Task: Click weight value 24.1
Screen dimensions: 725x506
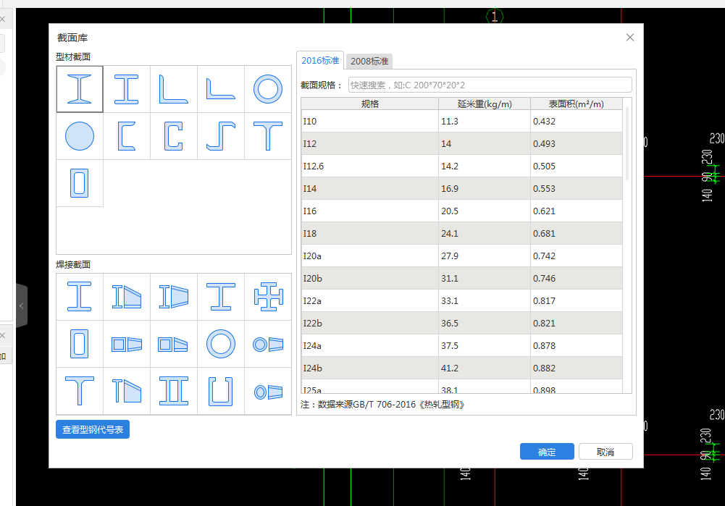Action: (x=450, y=234)
